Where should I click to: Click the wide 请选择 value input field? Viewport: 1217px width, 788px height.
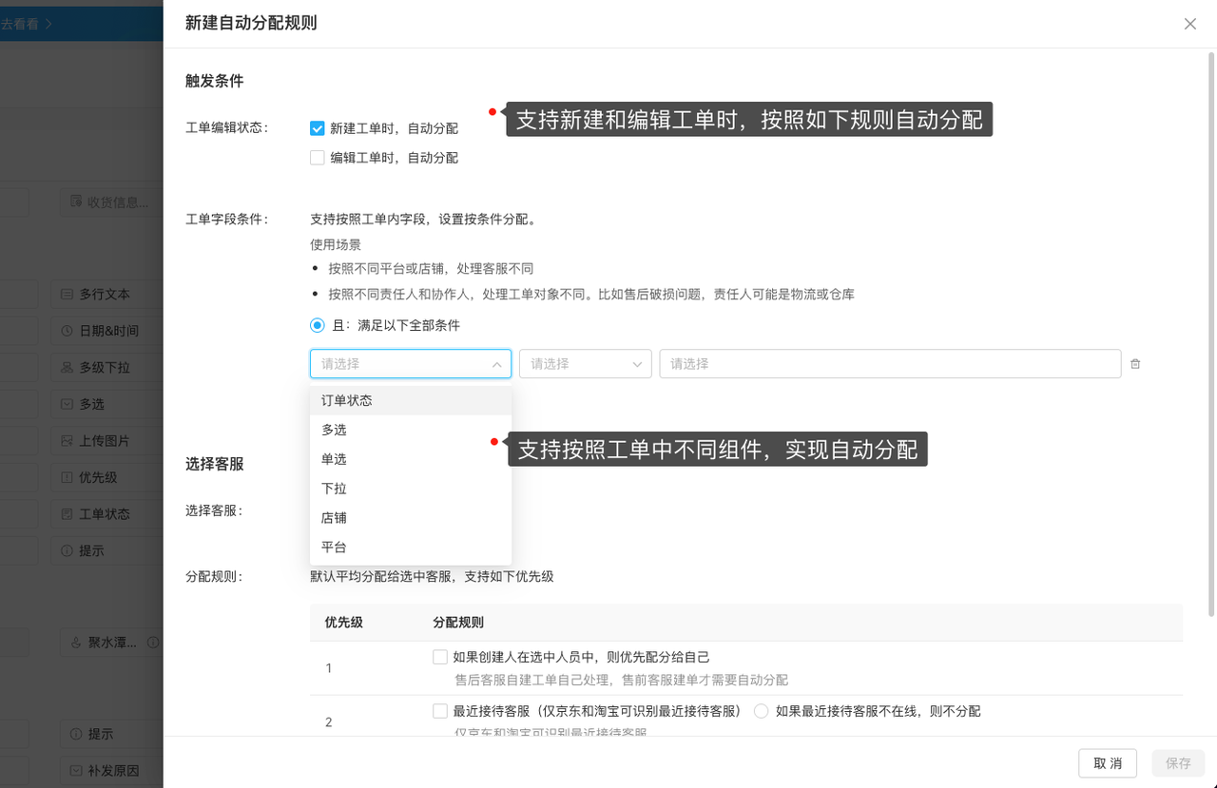pyautogui.click(x=890, y=364)
